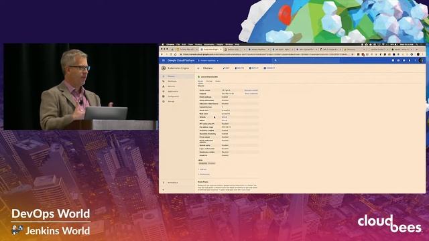Click the third icon in GCP header right group

point(404,60)
